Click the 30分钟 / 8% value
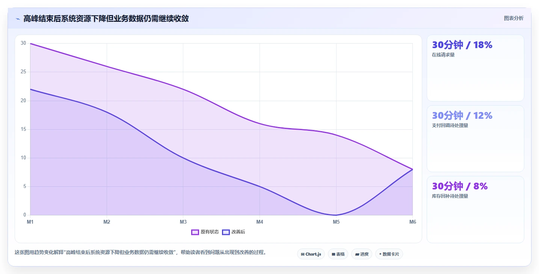This screenshot has height=274, width=539. 460,186
